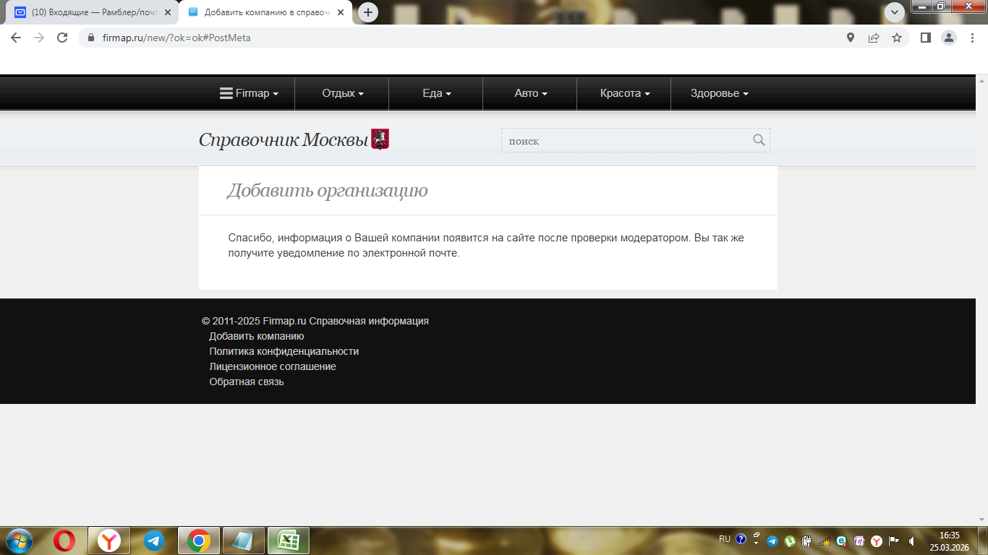The image size is (988, 555).
Task: Click the © 2011-2025 Firmap.ru copyright text
Action: point(315,321)
